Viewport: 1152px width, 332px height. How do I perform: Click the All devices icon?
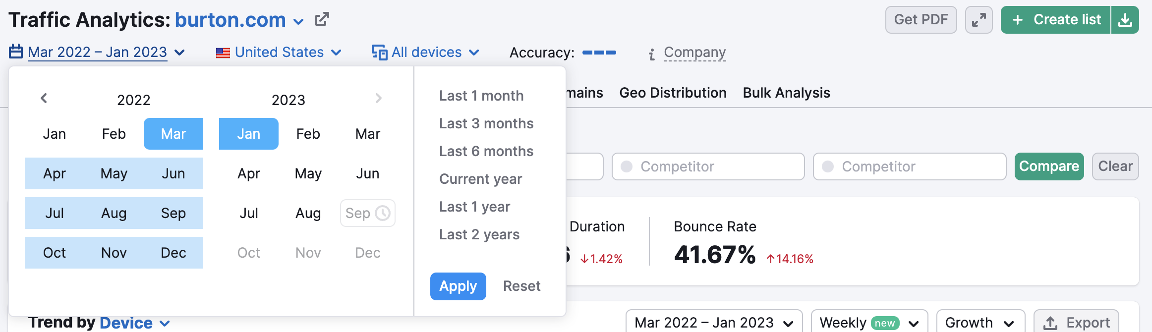(x=379, y=52)
